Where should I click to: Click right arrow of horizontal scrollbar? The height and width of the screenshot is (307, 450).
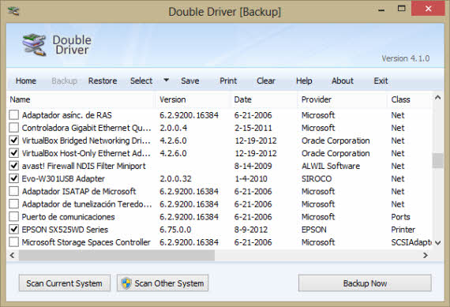click(426, 255)
